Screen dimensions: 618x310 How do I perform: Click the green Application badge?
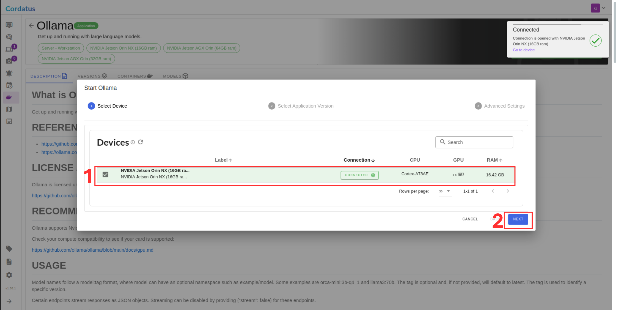(86, 26)
